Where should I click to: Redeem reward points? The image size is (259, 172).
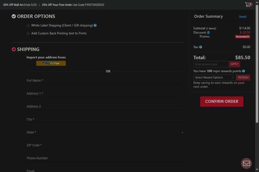point(243,77)
